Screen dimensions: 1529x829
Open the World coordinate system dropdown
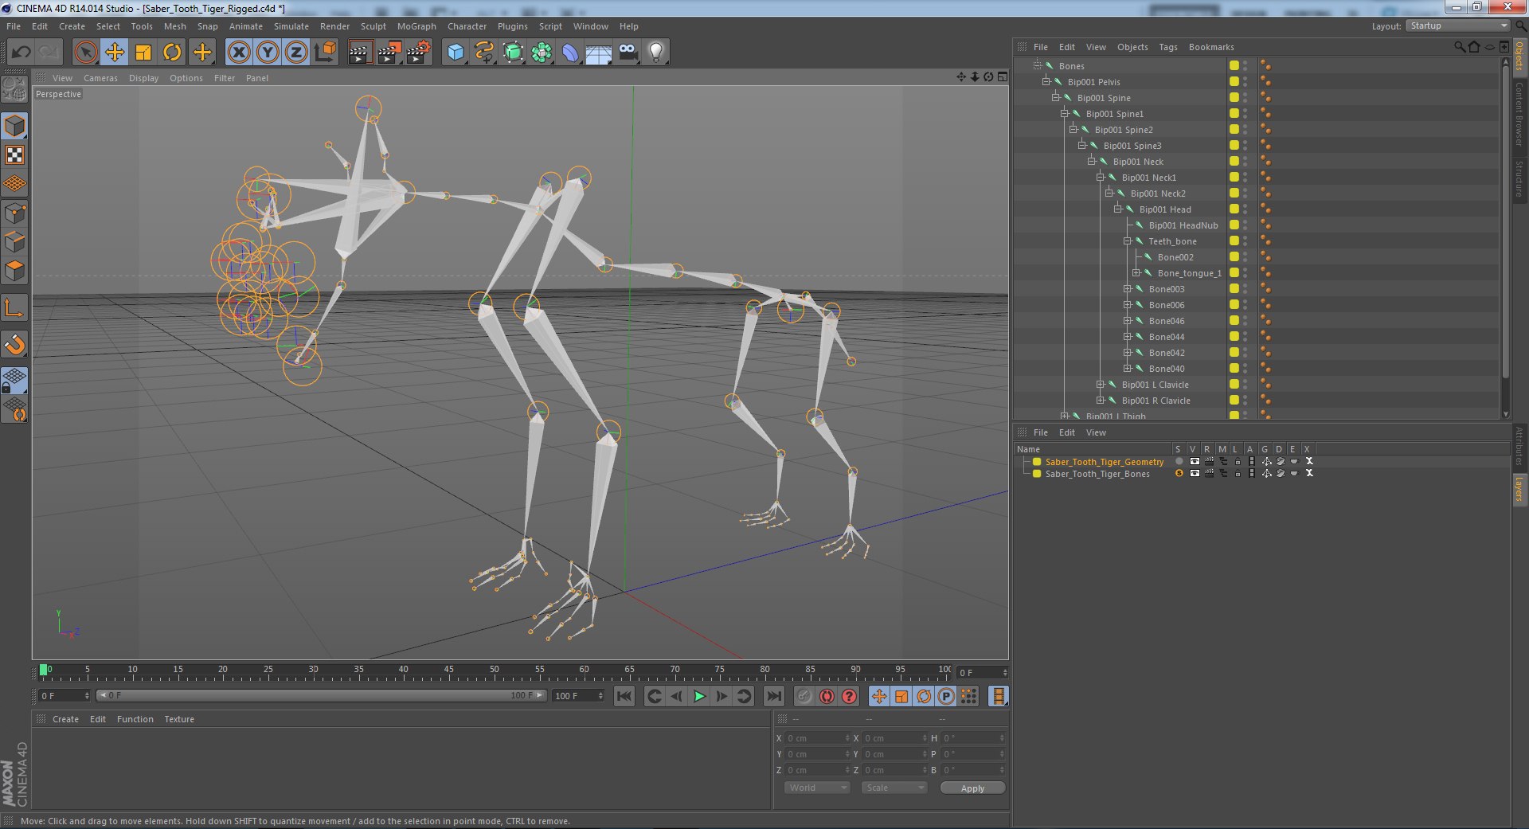click(x=817, y=788)
